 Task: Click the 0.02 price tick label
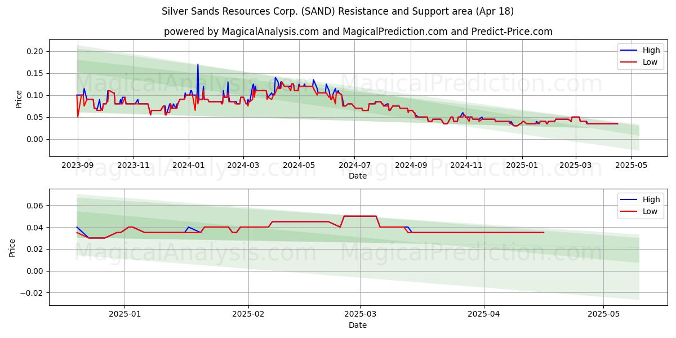pos(35,249)
